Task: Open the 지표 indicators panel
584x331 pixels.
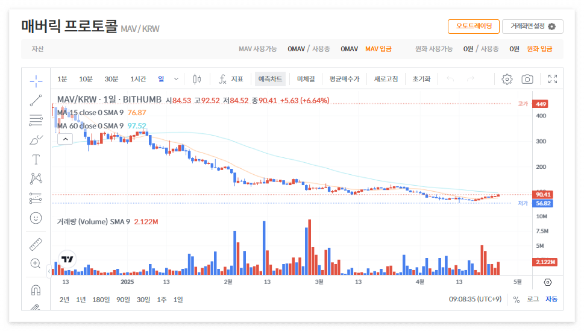Action: point(231,79)
